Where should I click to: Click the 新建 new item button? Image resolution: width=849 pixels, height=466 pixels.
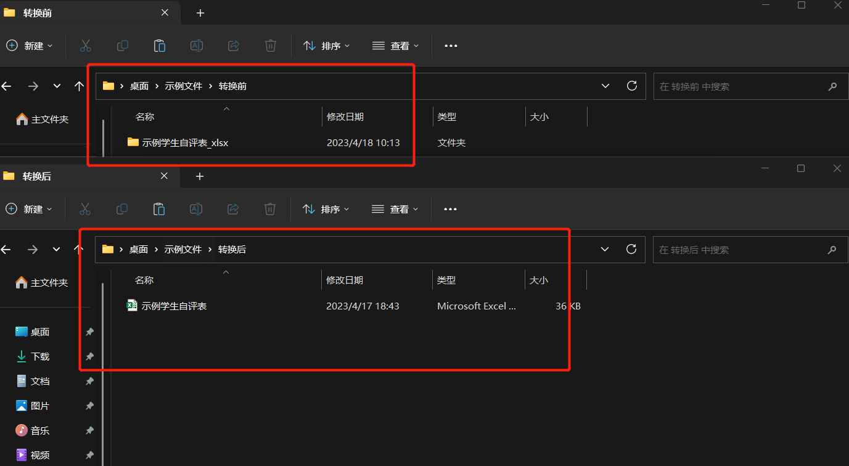(29, 46)
